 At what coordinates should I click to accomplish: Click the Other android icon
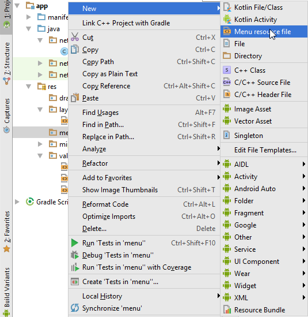227,237
